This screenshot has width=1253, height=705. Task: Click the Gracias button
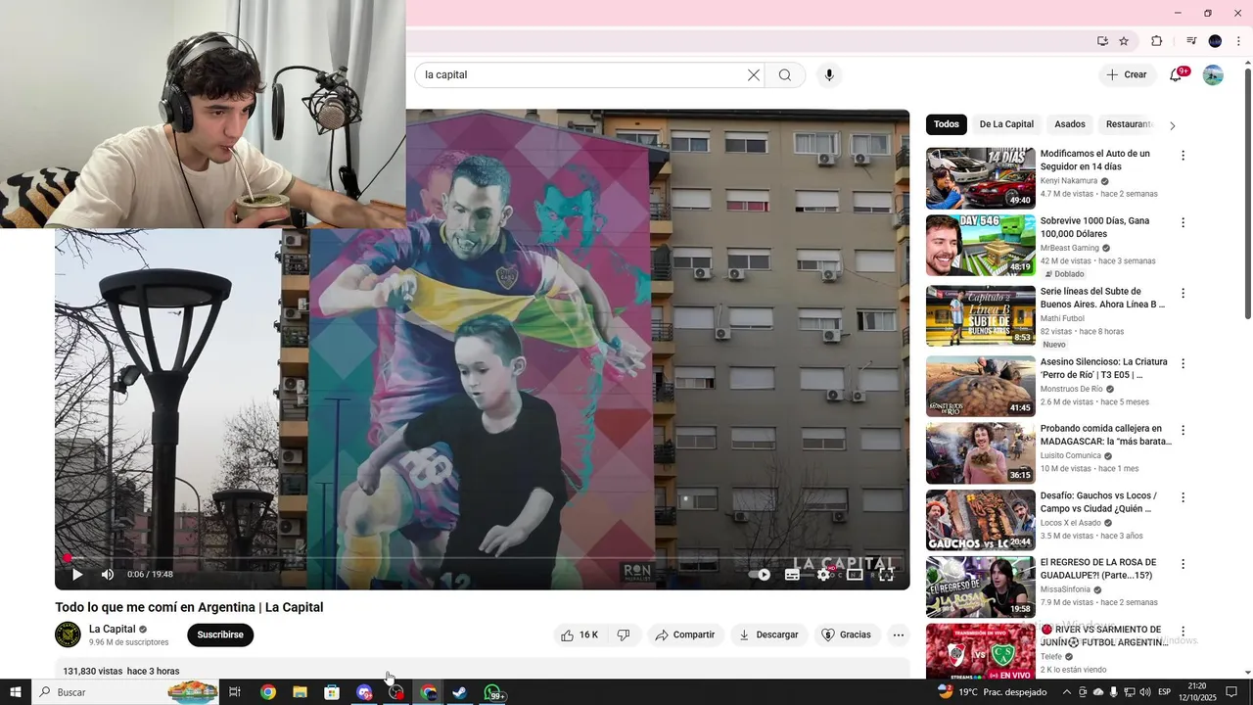(x=847, y=635)
